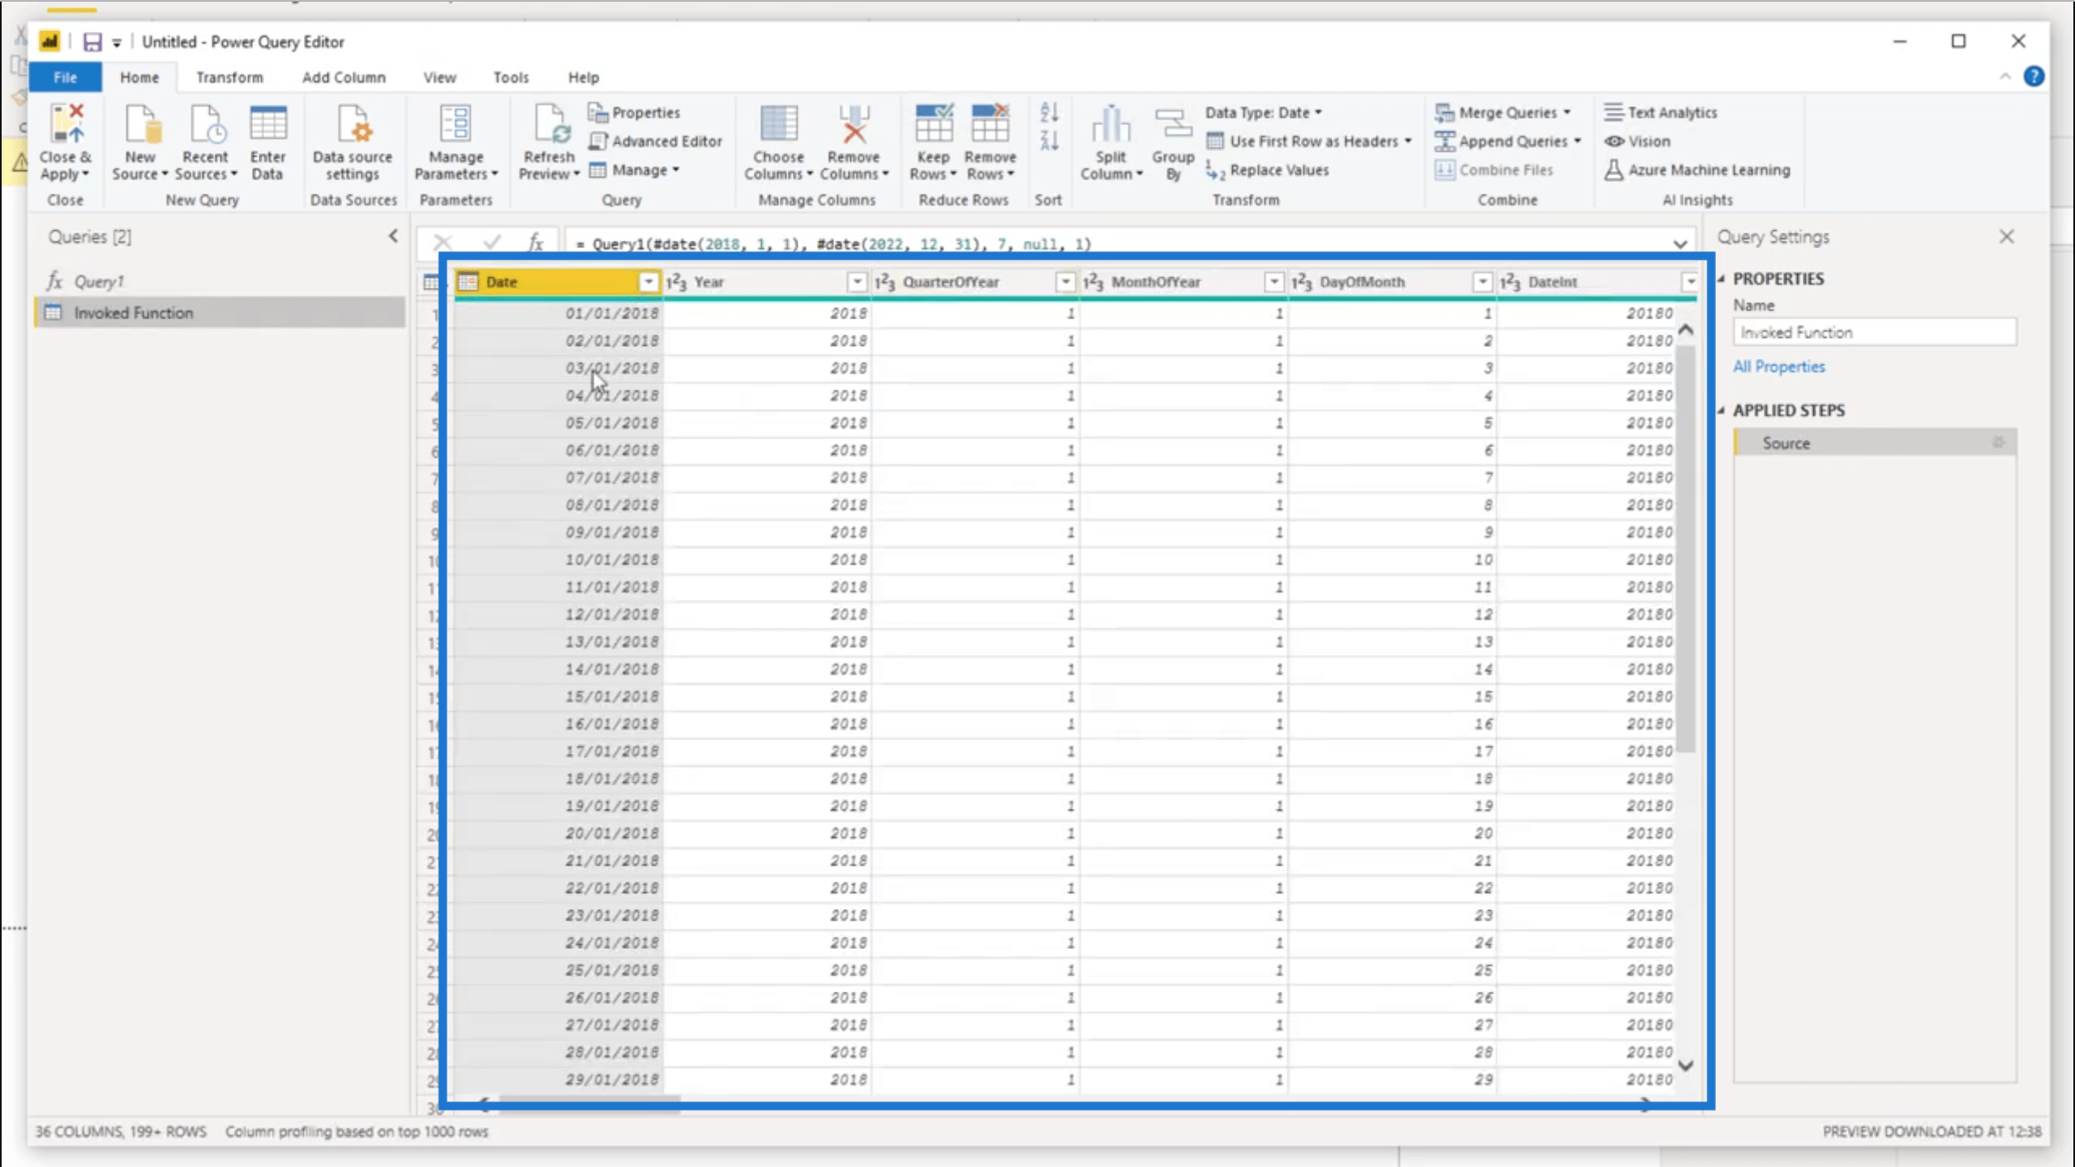The width and height of the screenshot is (2075, 1167).
Task: Open the Transform ribbon tab
Action: click(229, 77)
